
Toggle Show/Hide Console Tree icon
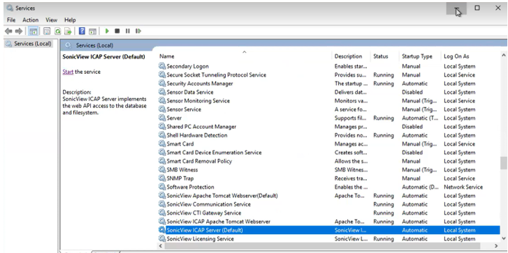33,31
